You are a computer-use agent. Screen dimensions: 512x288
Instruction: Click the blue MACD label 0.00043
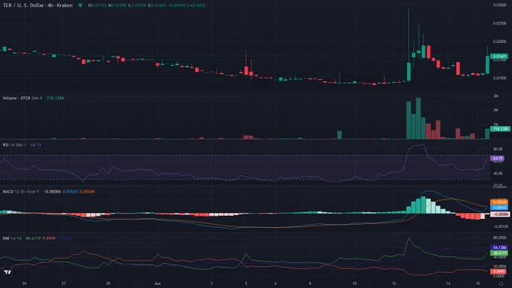[x=499, y=208]
